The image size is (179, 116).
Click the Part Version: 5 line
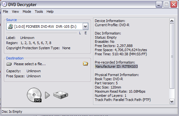point(106,83)
